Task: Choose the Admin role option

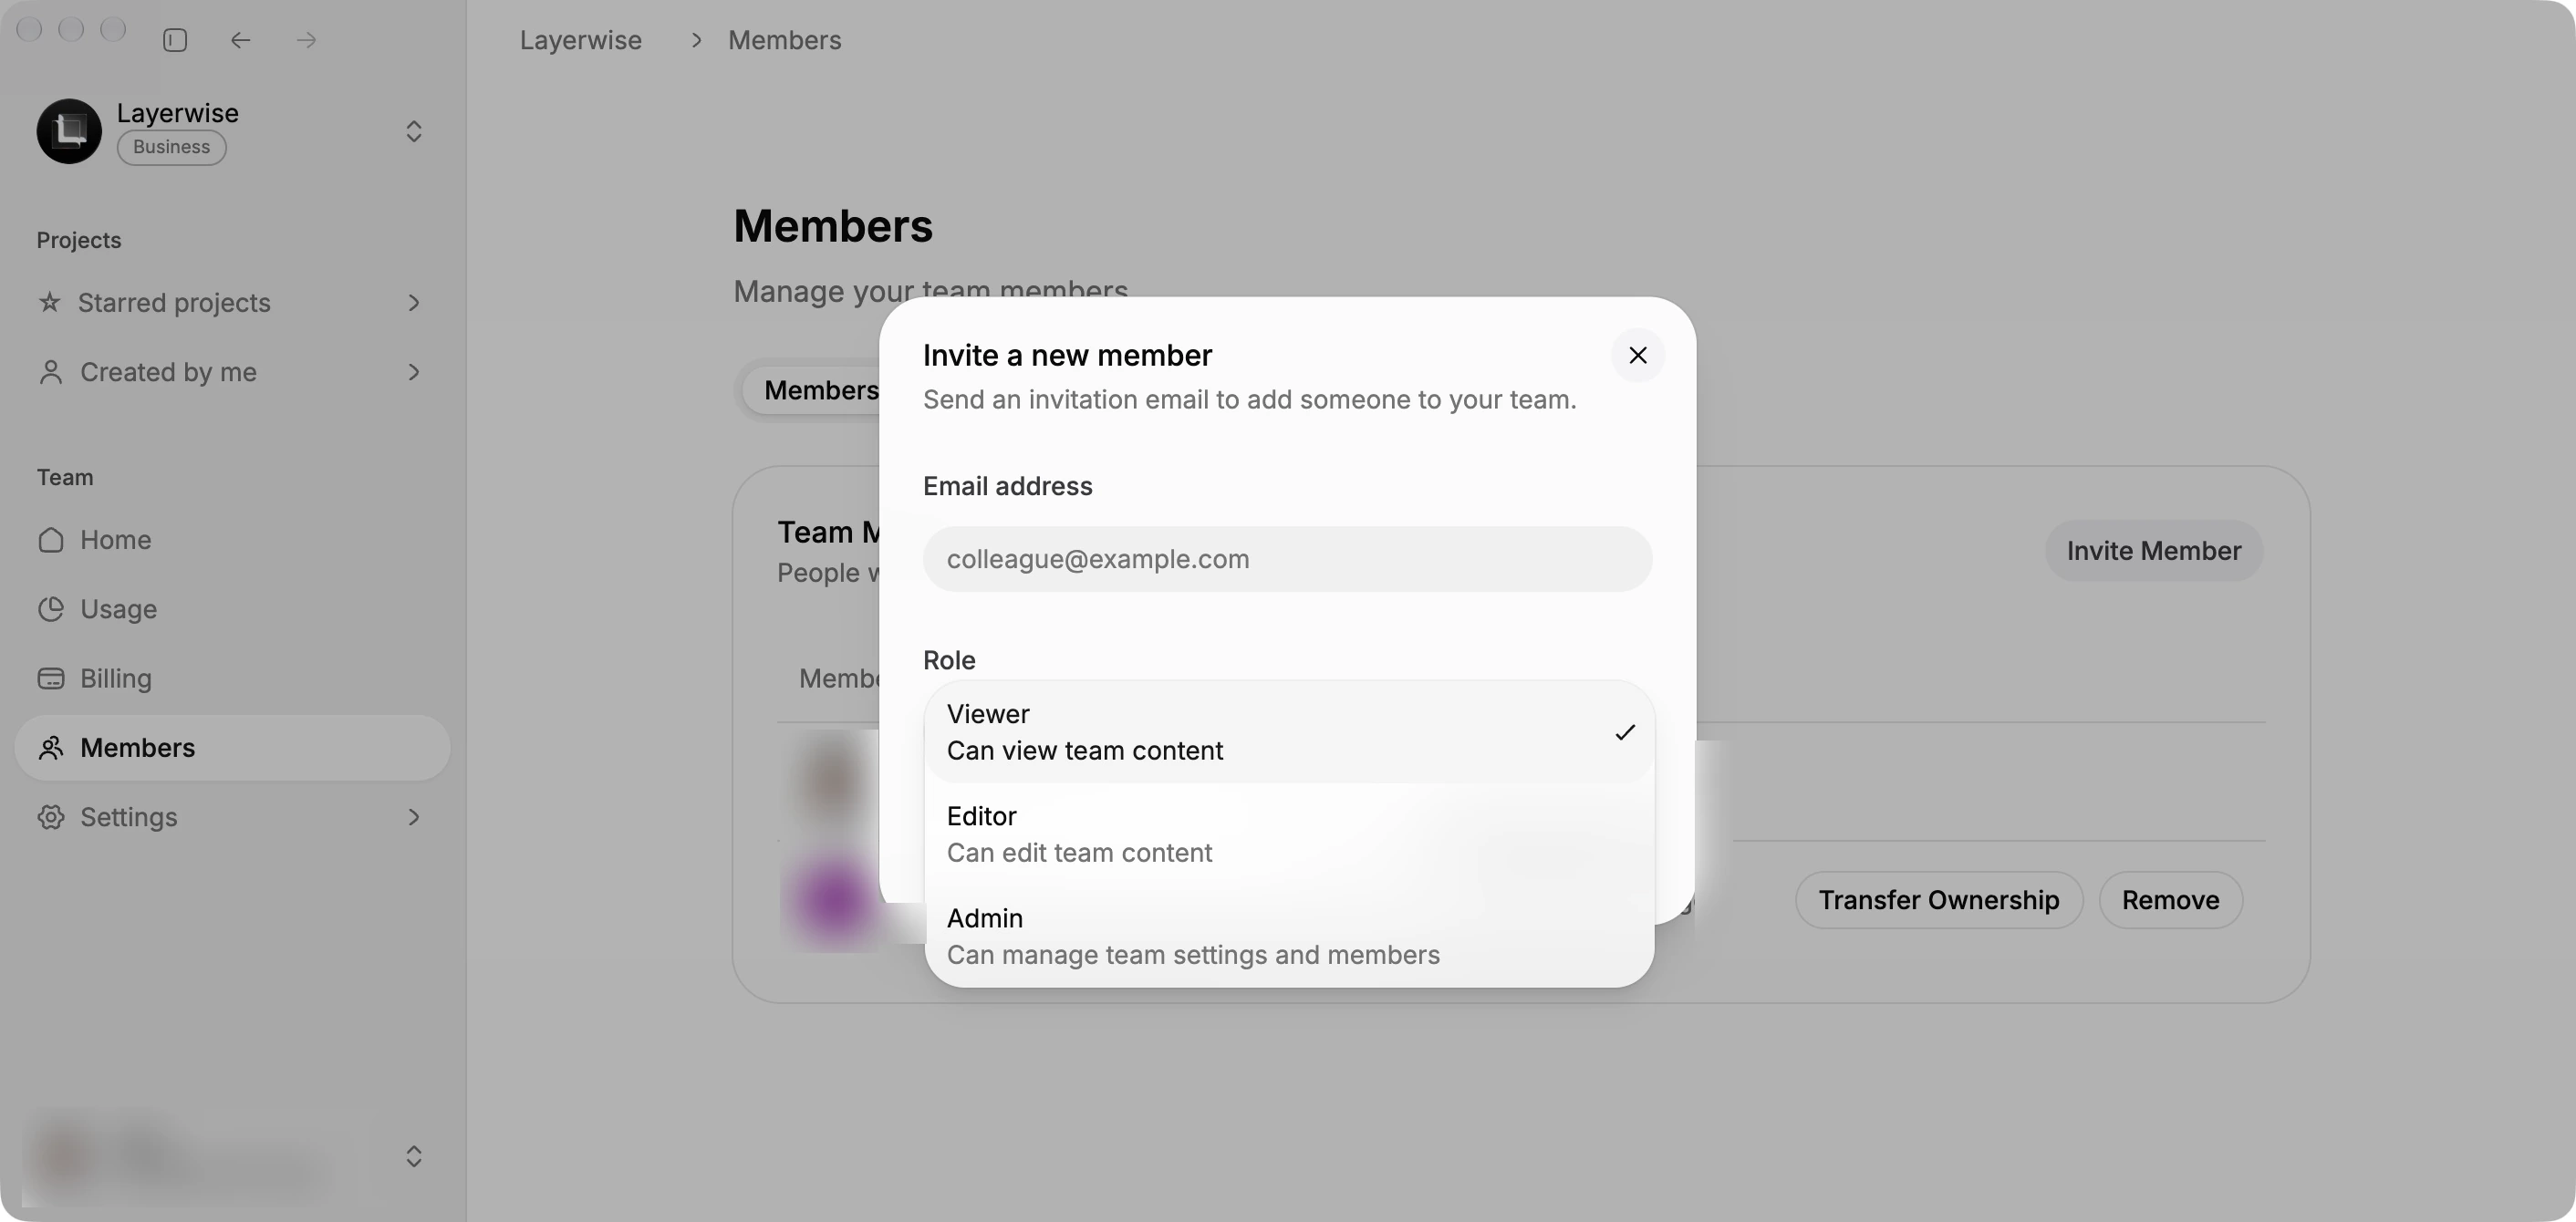Action: [1289, 936]
